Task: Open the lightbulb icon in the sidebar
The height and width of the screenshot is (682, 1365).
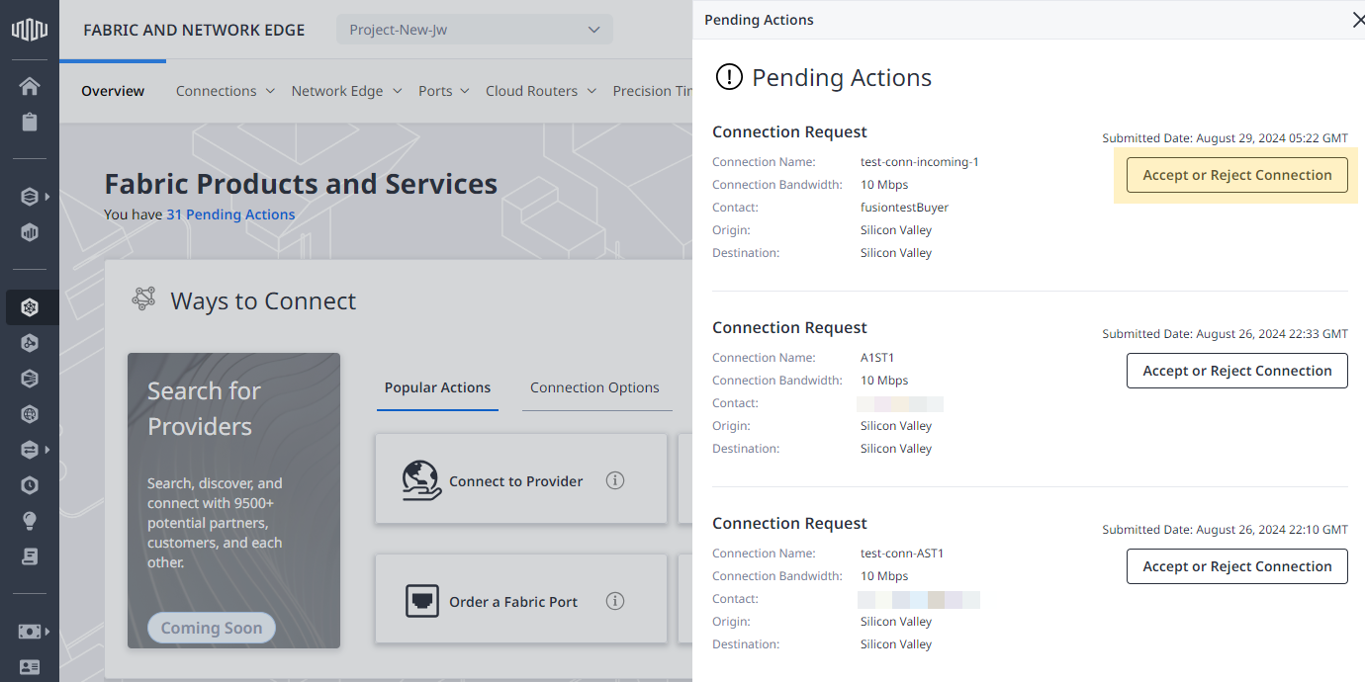Action: [x=30, y=521]
